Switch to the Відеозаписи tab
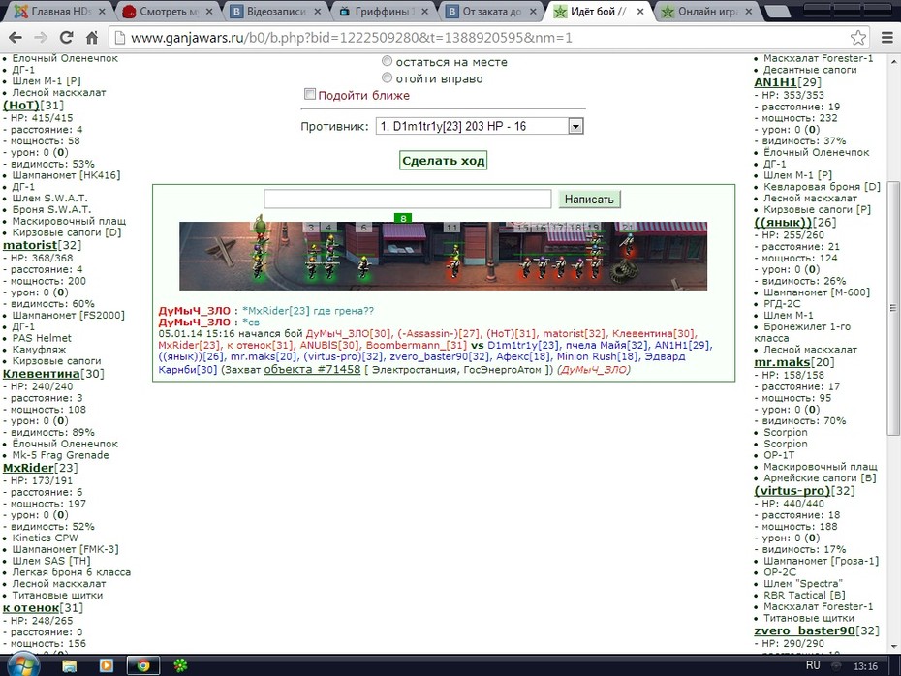 (x=275, y=12)
